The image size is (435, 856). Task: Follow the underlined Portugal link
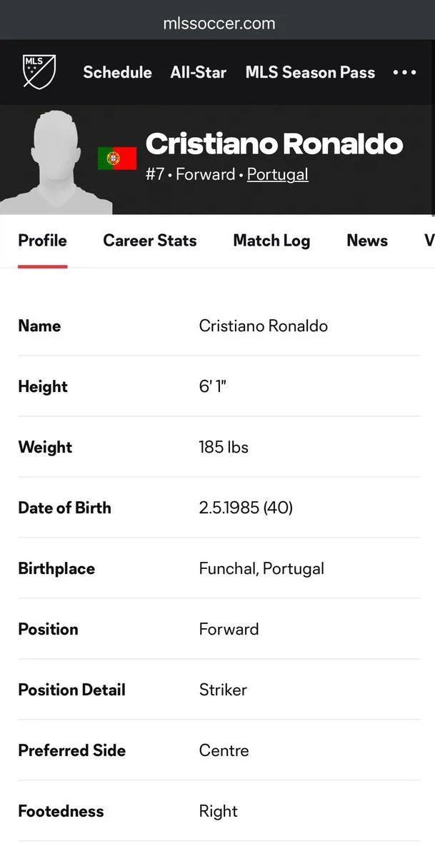point(278,175)
